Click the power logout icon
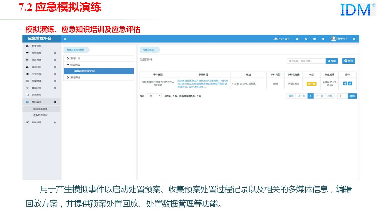 pyautogui.click(x=354, y=39)
